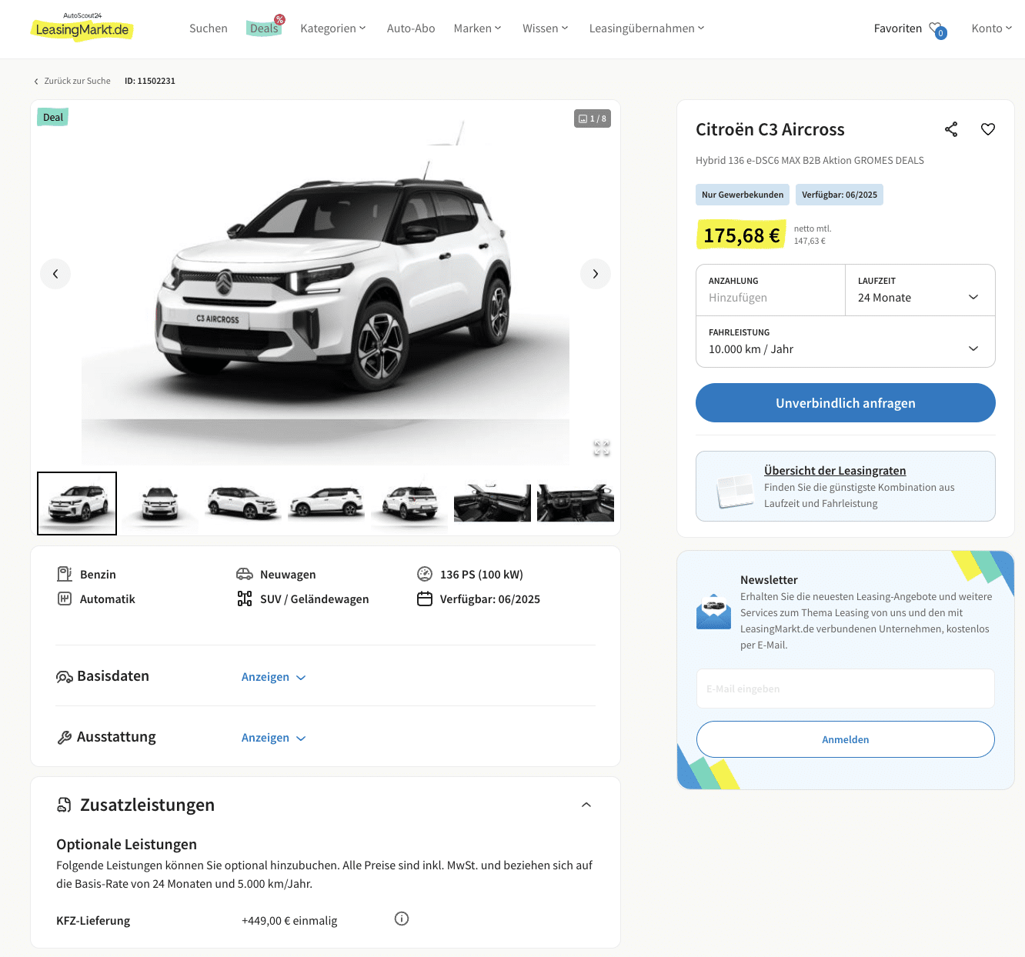Share this Citroën C3 Aircross listing
1025x957 pixels.
coord(951,129)
